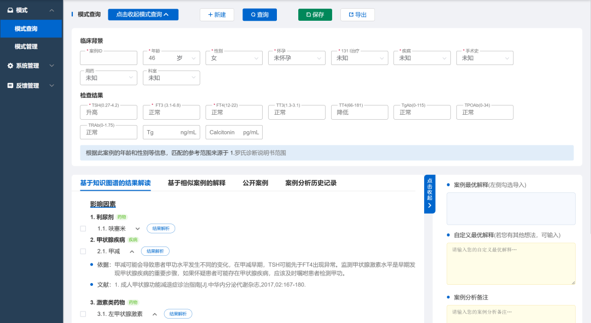Check the 3.1. 左甲状腺激素 checkbox
The width and height of the screenshot is (591, 323).
(x=83, y=314)
